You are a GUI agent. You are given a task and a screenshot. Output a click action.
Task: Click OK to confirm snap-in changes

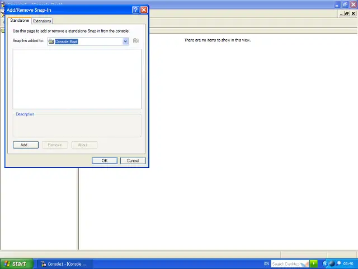(104, 161)
